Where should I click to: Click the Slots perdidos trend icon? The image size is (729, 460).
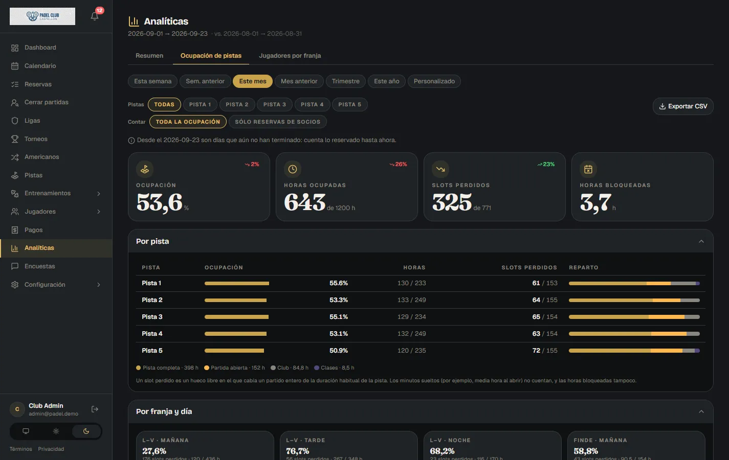click(440, 169)
